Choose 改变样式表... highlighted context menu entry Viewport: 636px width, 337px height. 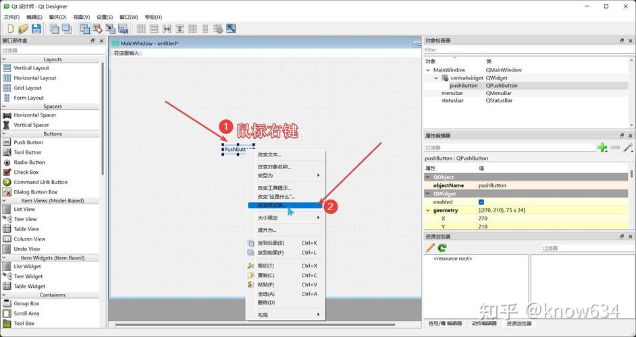click(286, 206)
